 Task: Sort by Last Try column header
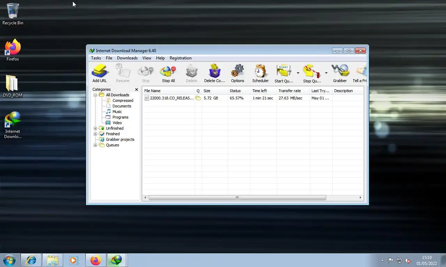(x=321, y=91)
